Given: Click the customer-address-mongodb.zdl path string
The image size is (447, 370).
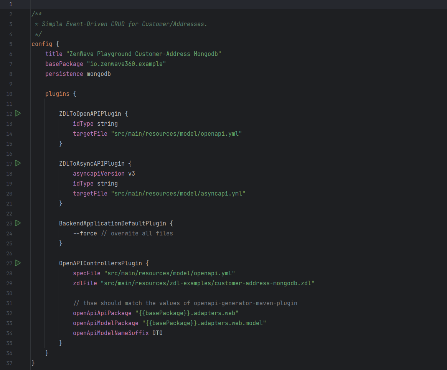Looking at the screenshot, I should click(x=208, y=283).
